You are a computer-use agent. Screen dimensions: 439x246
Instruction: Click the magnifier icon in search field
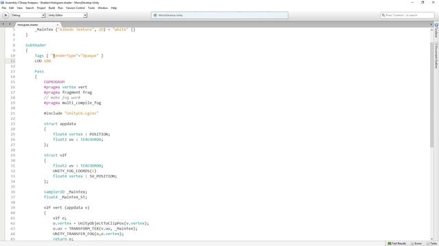coord(383,15)
